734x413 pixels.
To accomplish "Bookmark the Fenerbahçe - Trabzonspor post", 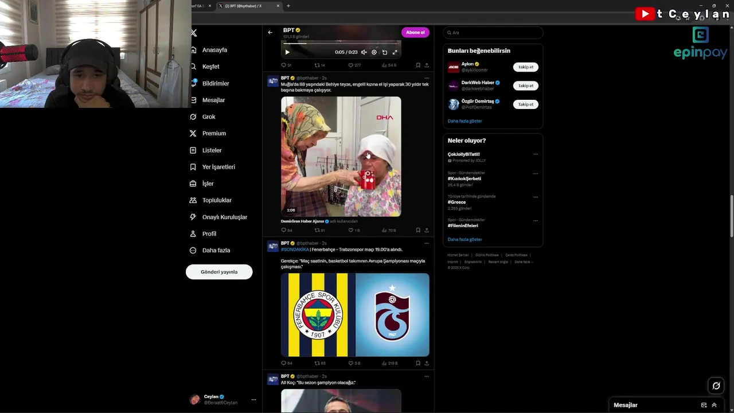I will click(x=418, y=363).
